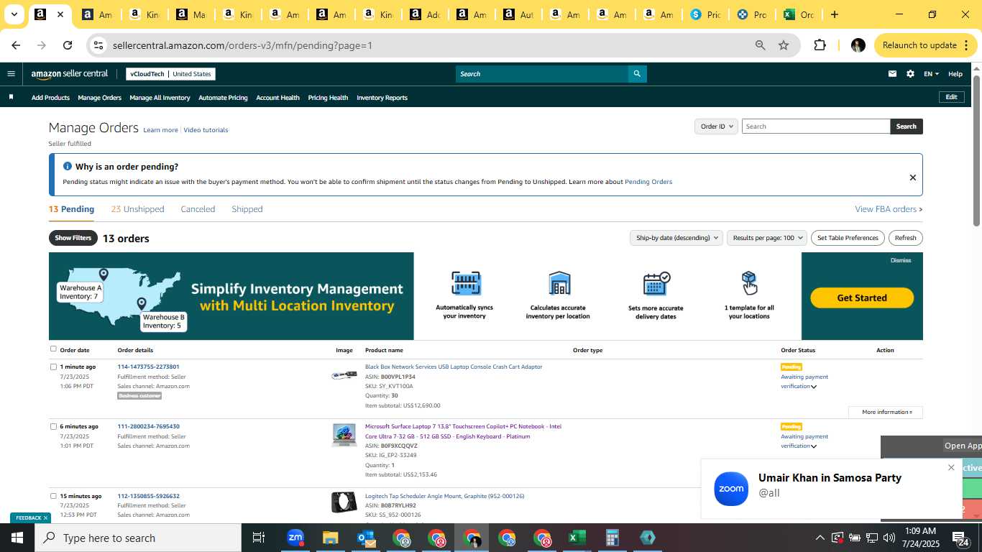
Task: Open File Explorer from the taskbar
Action: [x=330, y=538]
